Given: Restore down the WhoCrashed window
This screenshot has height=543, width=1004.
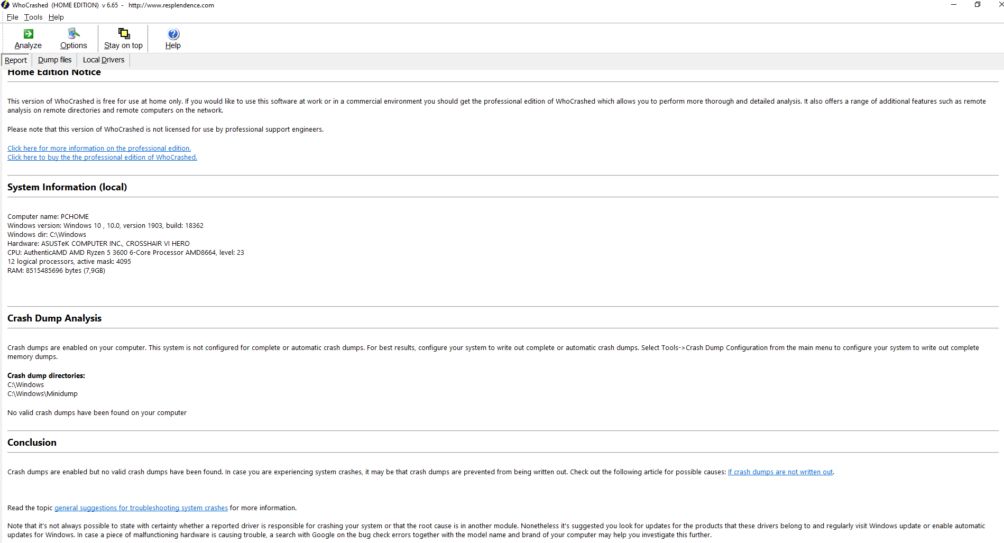Looking at the screenshot, I should click(978, 5).
